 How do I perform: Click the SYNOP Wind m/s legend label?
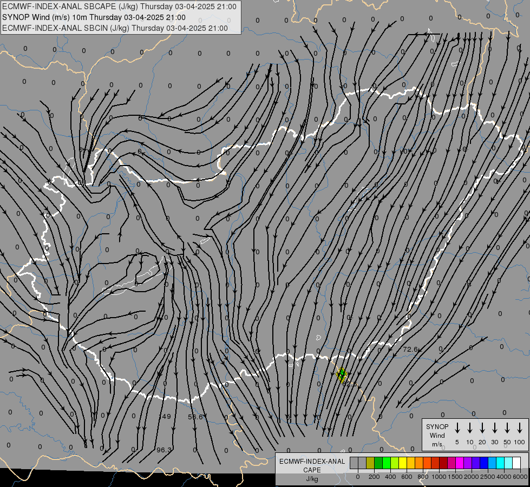(x=437, y=435)
